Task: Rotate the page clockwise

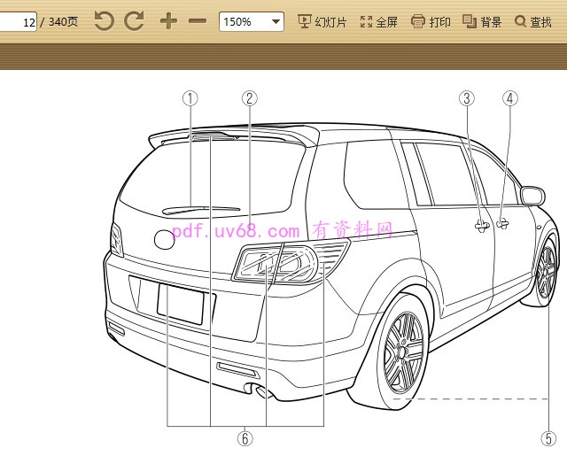Action: 134,21
